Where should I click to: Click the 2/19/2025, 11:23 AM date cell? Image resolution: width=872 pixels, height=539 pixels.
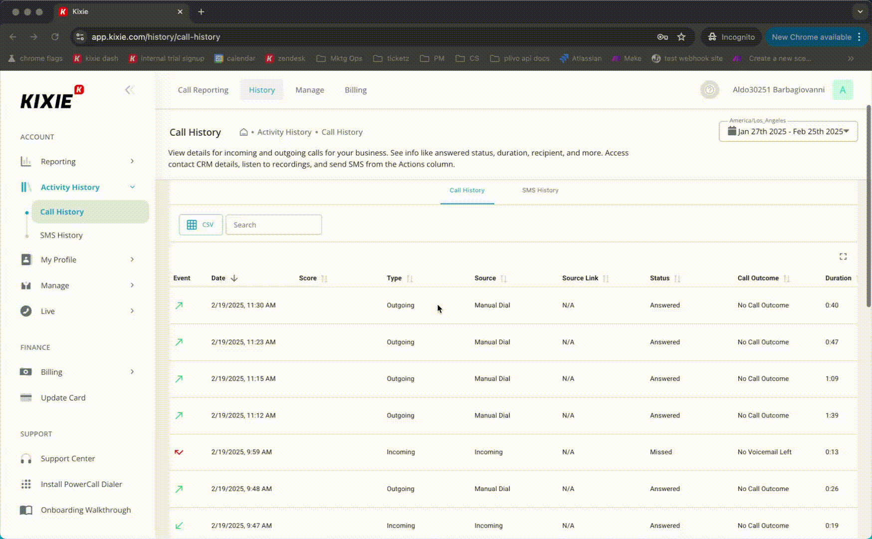(243, 342)
